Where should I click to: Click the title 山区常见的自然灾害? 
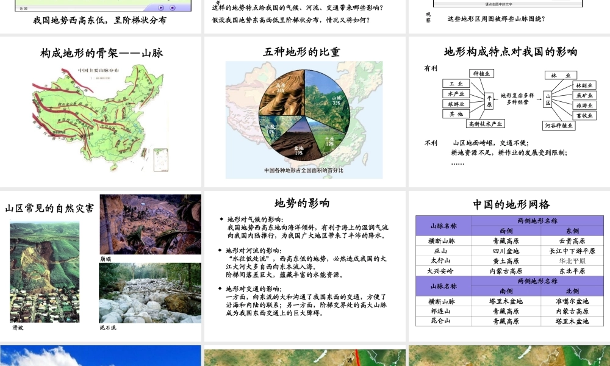pos(50,209)
